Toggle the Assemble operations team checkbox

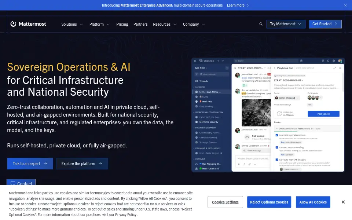coord(277,135)
